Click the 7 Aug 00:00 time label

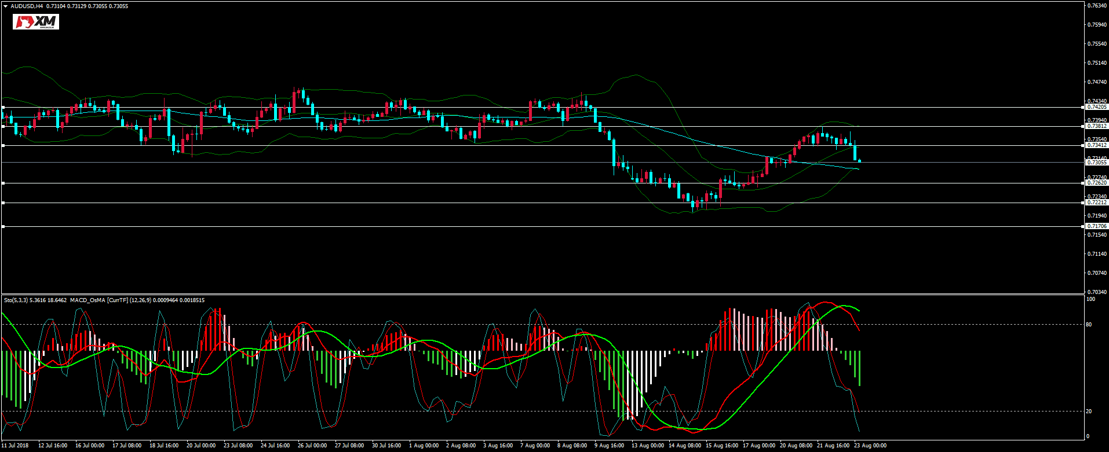[x=535, y=446]
